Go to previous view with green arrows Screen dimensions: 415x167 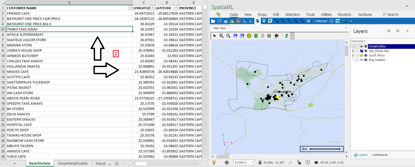256,36
